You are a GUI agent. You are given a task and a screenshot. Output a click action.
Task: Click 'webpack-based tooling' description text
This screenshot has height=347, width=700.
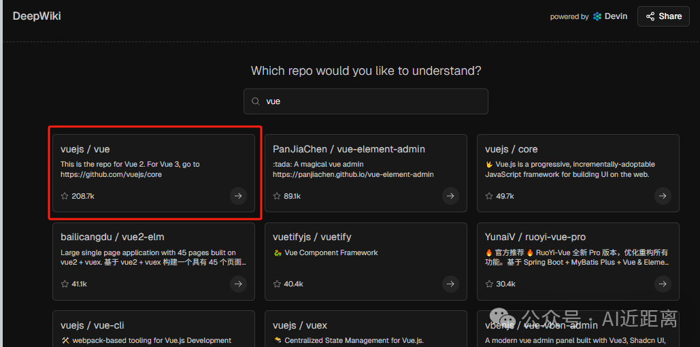pos(146,341)
